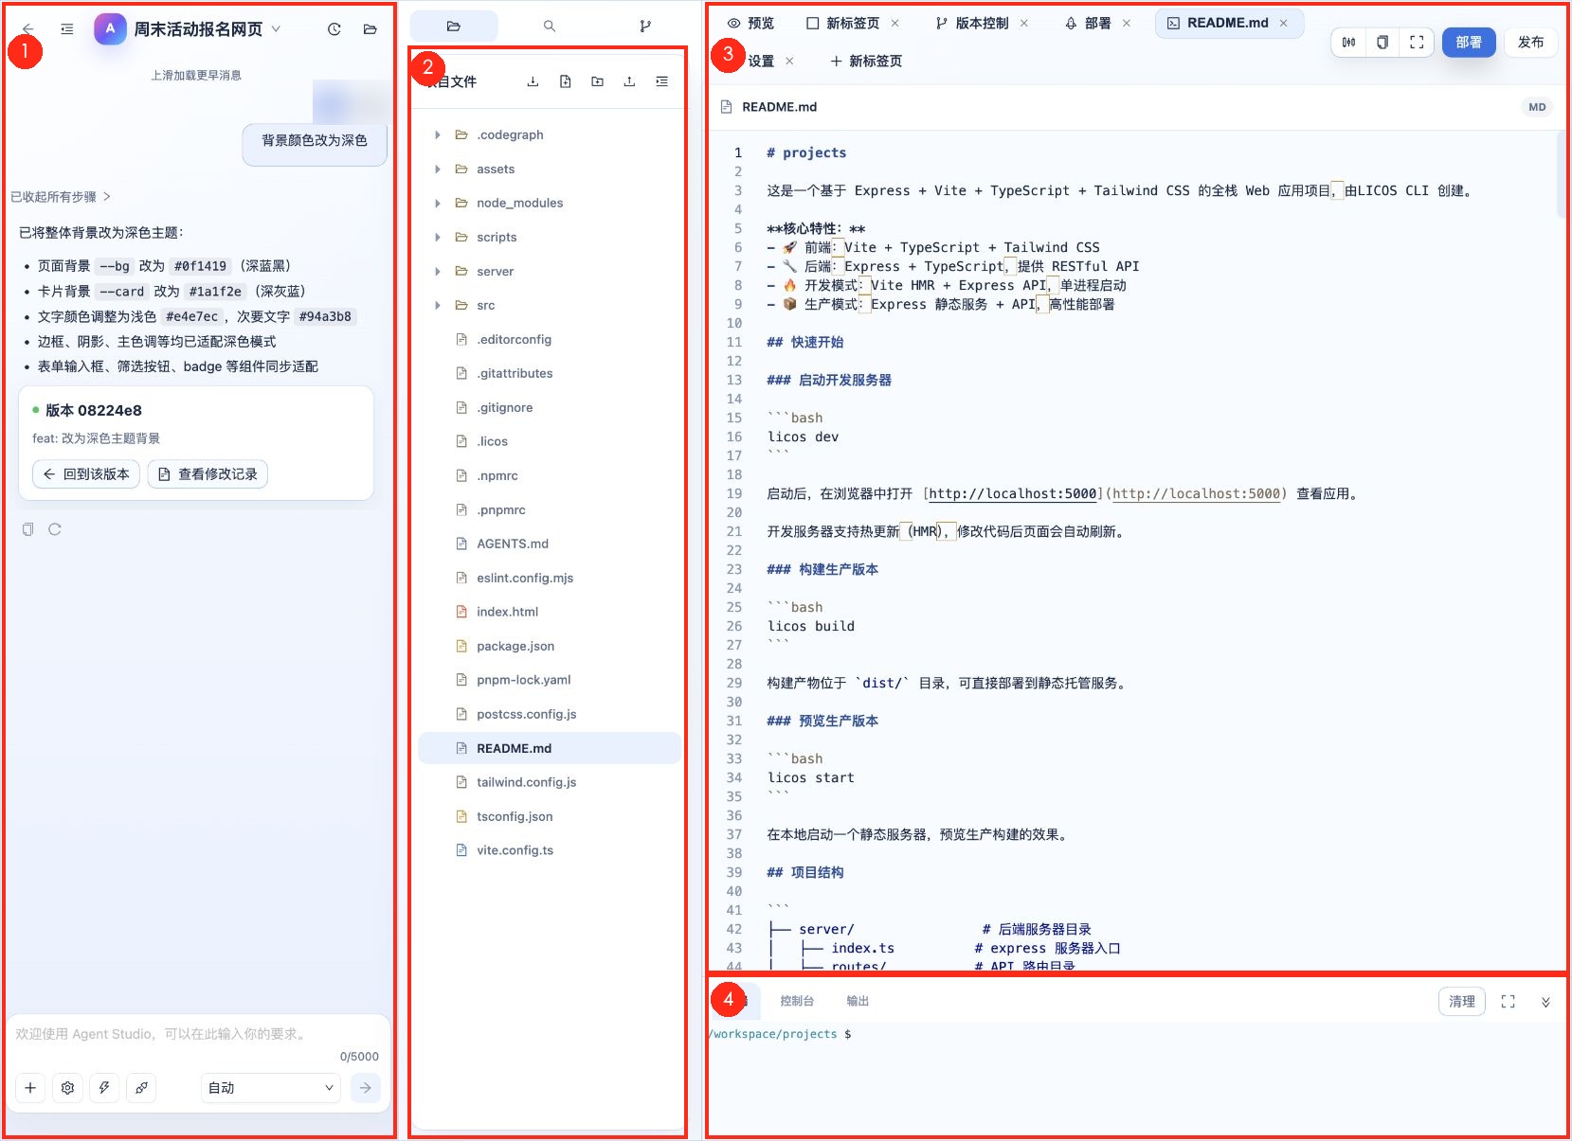Switch to the 输出 output tab
This screenshot has height=1141, width=1572.
click(x=858, y=1001)
